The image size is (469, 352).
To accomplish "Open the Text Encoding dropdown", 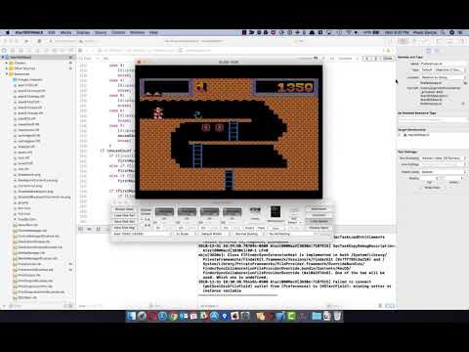I will (x=443, y=158).
